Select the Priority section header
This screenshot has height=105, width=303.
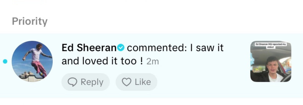click(x=30, y=22)
